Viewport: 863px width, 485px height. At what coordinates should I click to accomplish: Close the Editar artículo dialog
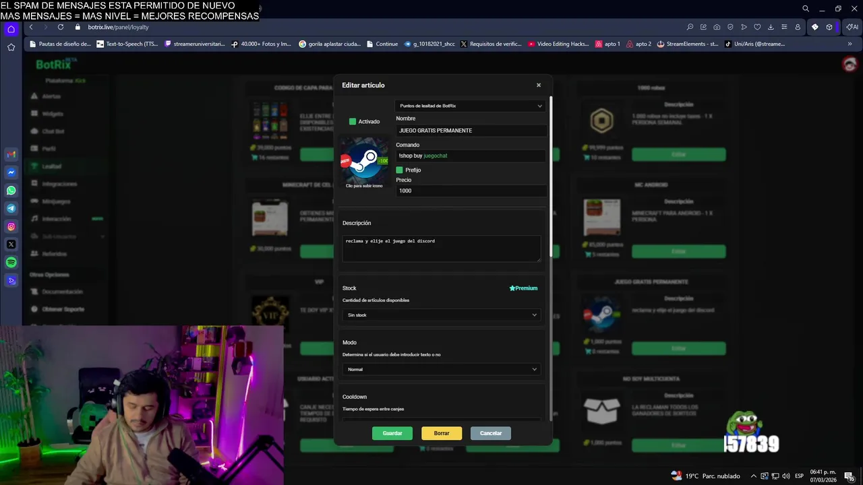(x=539, y=85)
